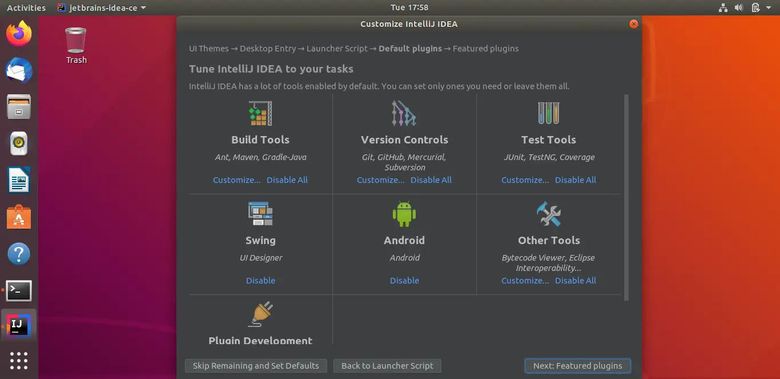780x379 pixels.
Task: Click the Test Tools heading
Action: tap(548, 139)
